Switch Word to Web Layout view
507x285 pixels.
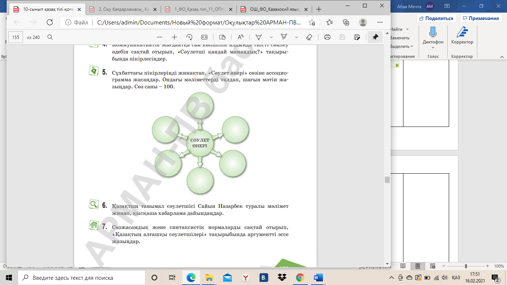pos(432,266)
